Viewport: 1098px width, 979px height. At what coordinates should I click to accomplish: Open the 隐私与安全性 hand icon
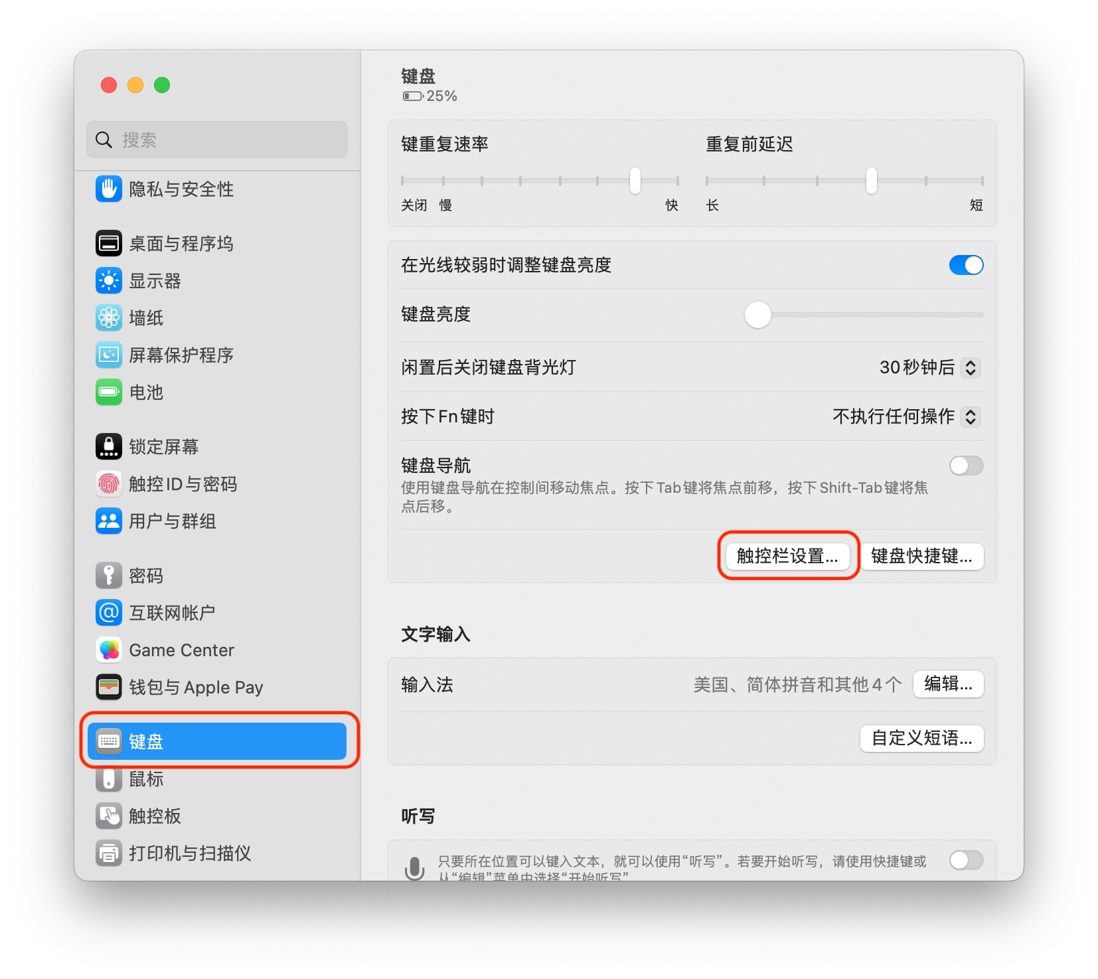pyautogui.click(x=109, y=189)
